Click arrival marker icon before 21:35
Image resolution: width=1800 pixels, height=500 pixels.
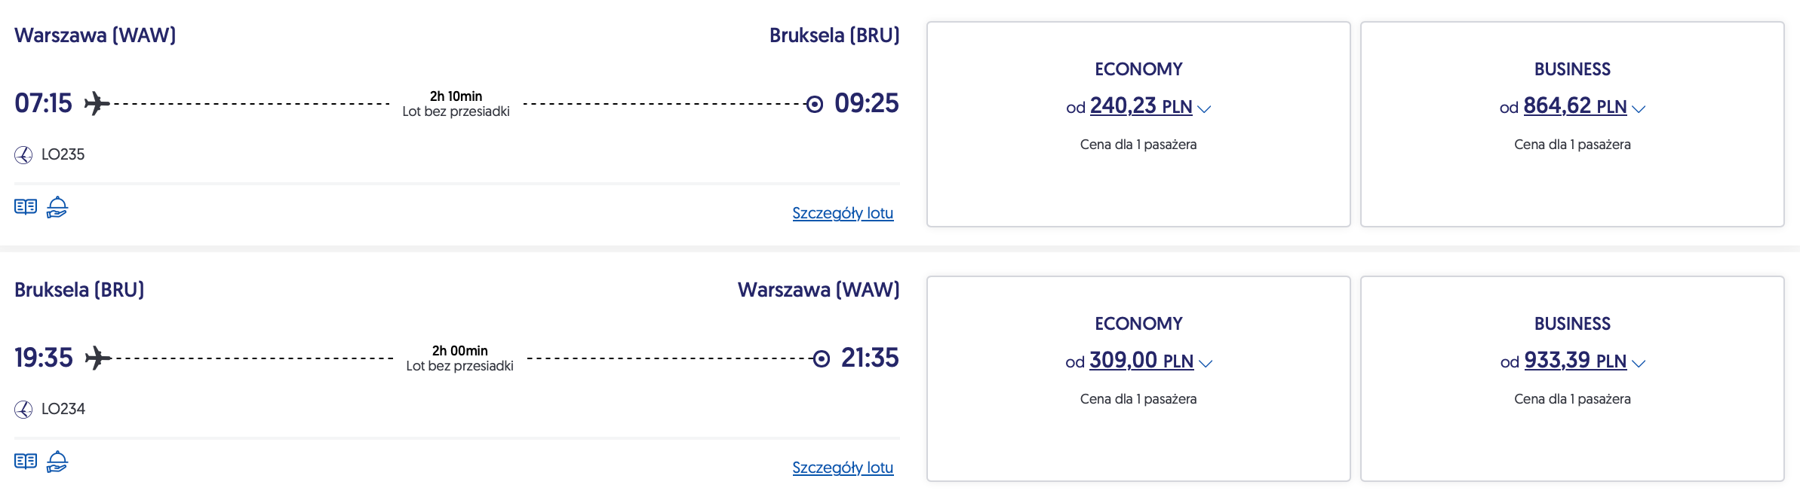tap(821, 358)
